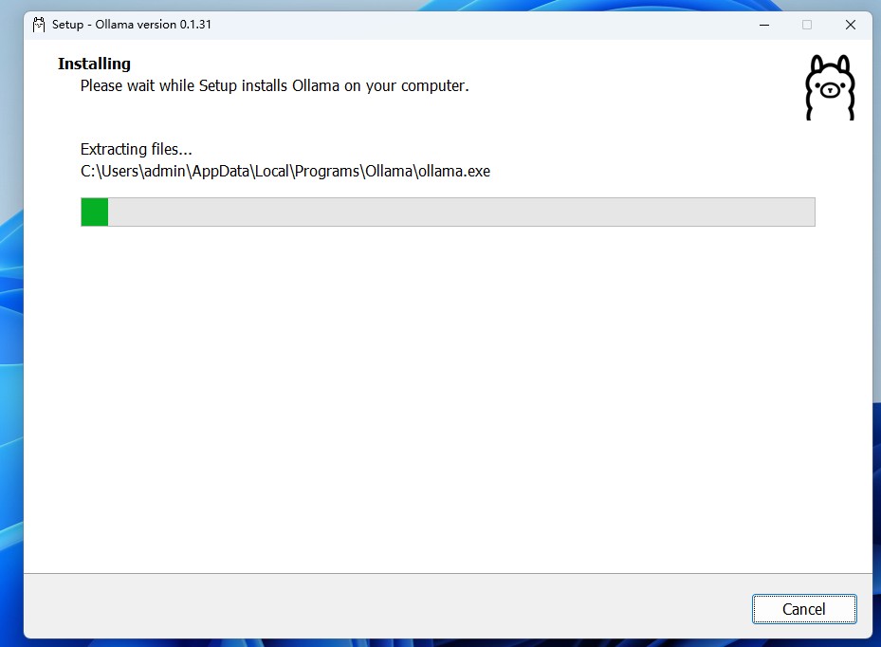This screenshot has height=647, width=881.
Task: Click 'Please wait while Setup installs' message
Action: [x=275, y=85]
